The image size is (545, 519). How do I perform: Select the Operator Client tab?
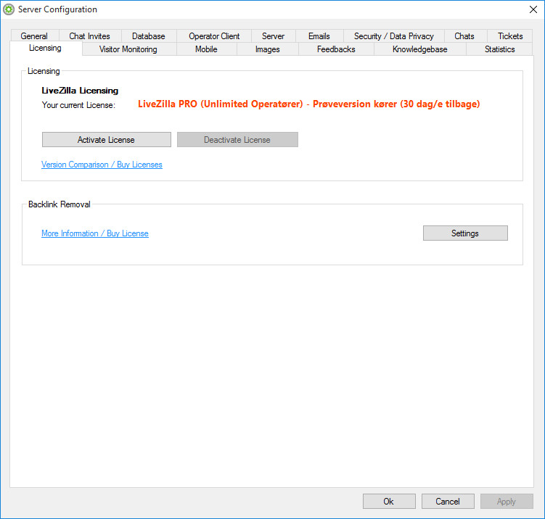(x=214, y=36)
